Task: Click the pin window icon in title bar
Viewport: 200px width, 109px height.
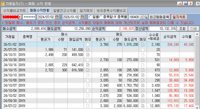Action: click(185, 4)
